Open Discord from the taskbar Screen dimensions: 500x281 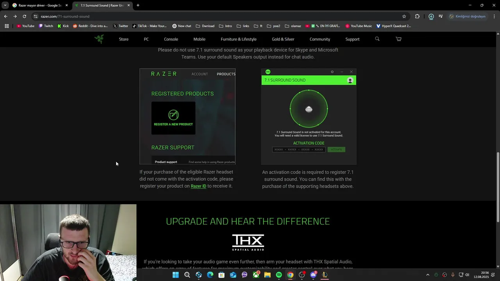click(313, 275)
